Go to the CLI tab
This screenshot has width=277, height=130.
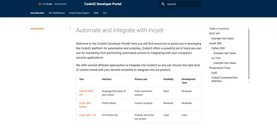coord(105,13)
